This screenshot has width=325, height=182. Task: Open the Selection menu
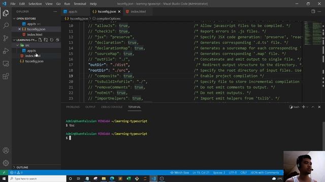pyautogui.click(x=35, y=4)
